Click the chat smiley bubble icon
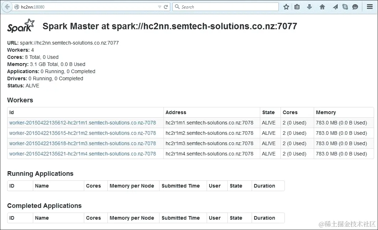The image size is (378, 230). (355, 7)
